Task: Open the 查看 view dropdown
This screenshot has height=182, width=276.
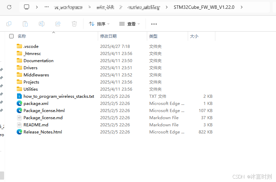Action: point(129,24)
